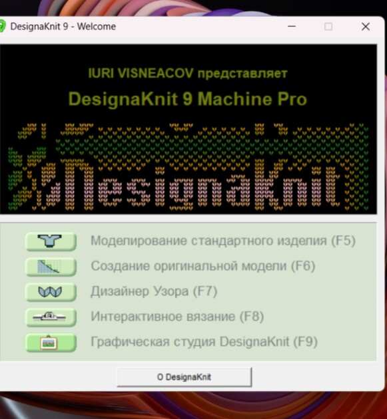387x419 pixels.
Task: Open standard garment styling via sweater icon
Action: (x=51, y=241)
